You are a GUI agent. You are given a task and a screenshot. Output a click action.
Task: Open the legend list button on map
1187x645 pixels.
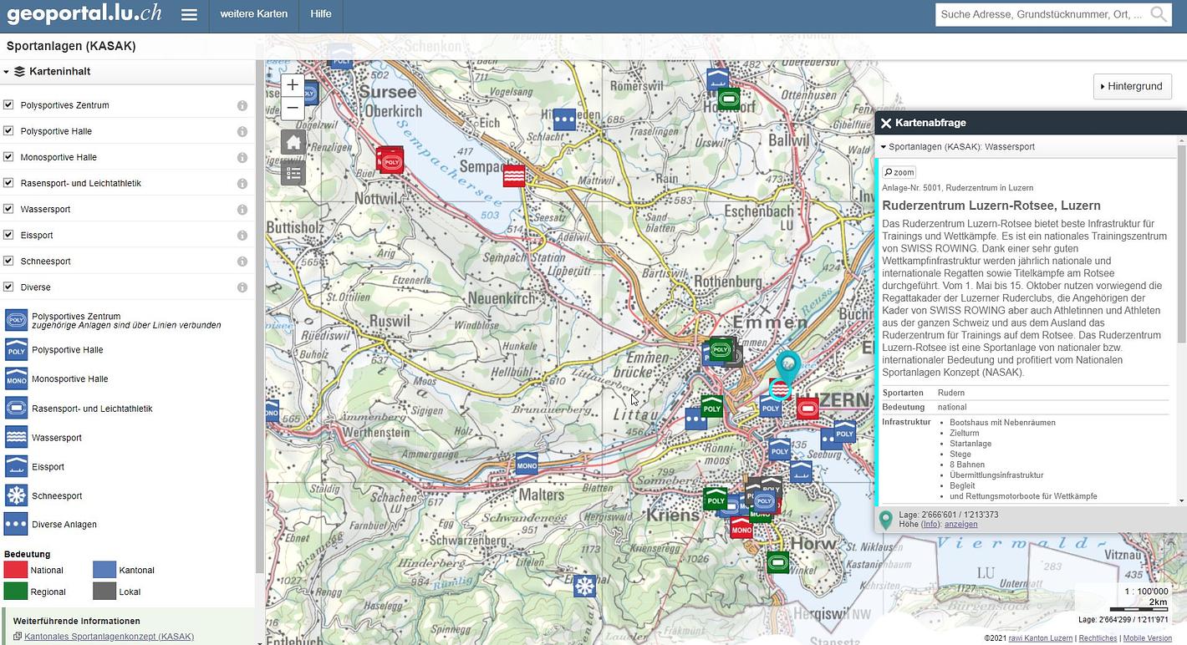(x=293, y=173)
